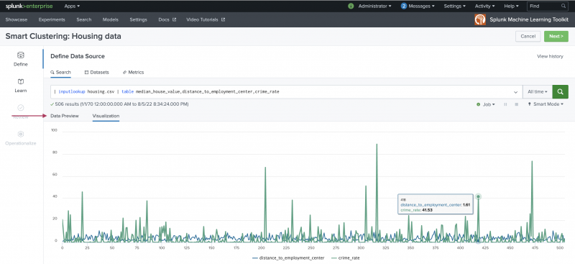Screen dimensions: 575x264
Task: Click the Find magnifier icon
Action: click(x=563, y=6)
